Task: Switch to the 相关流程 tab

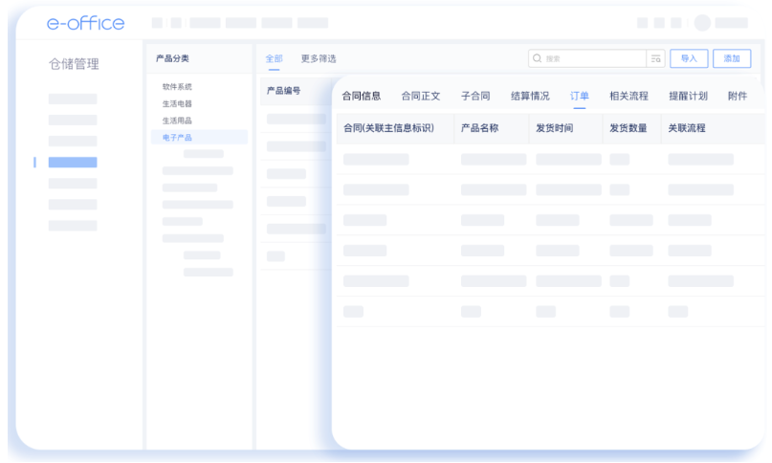Action: click(629, 96)
